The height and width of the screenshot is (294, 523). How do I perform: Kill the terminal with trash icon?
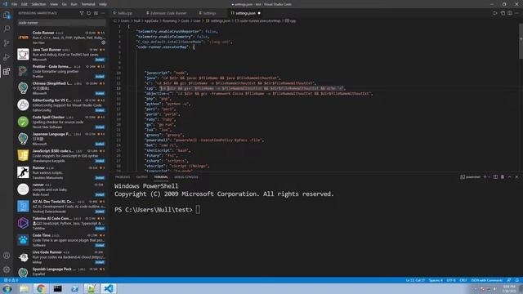coord(503,177)
